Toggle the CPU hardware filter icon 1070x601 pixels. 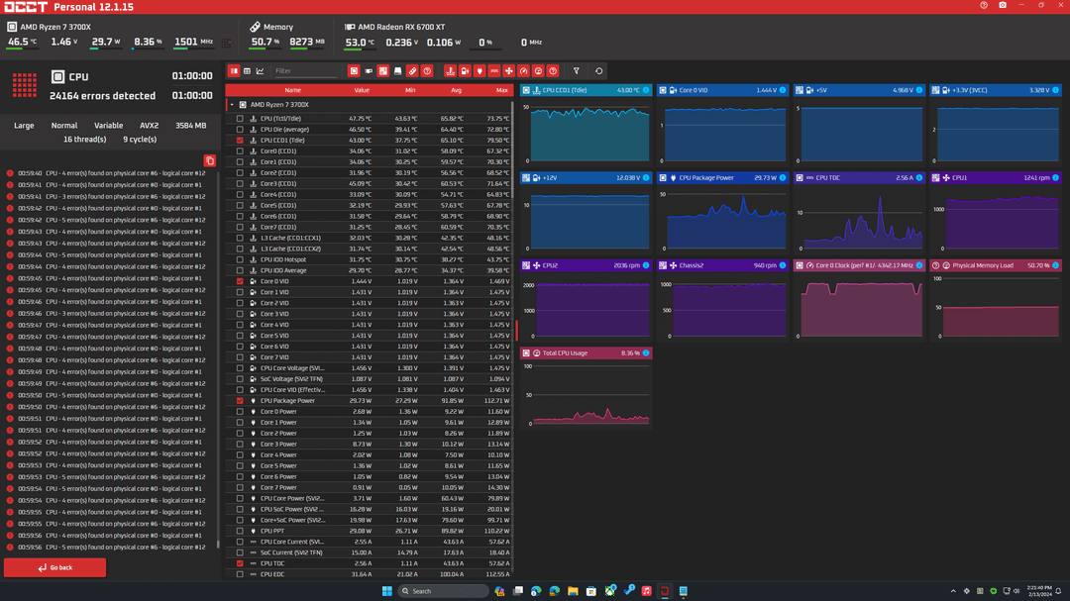[x=354, y=71]
